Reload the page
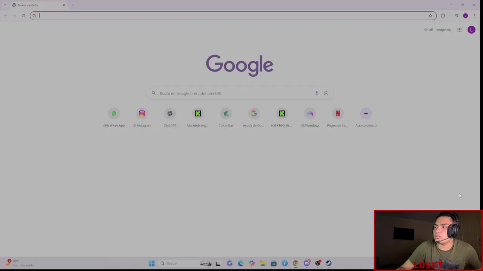Image resolution: width=483 pixels, height=271 pixels. (x=23, y=16)
